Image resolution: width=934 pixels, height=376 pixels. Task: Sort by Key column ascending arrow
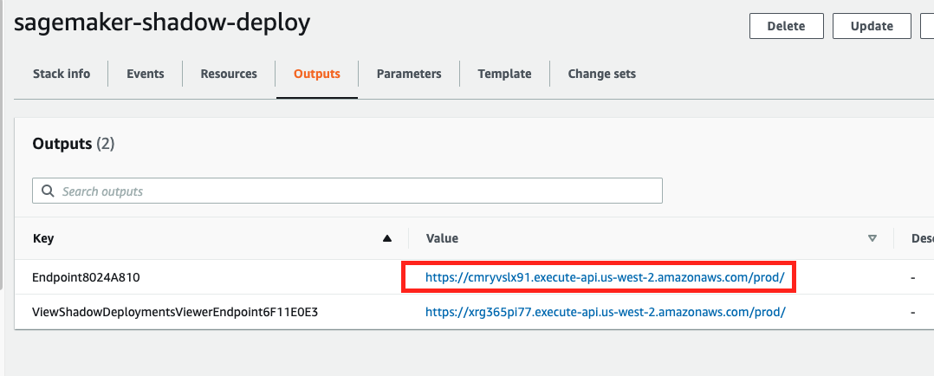click(x=387, y=238)
